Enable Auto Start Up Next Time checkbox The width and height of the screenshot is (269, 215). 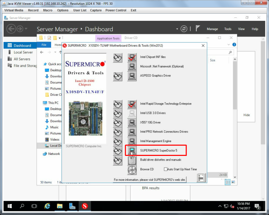[165, 169]
